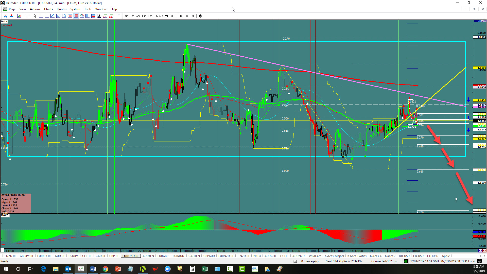Switch to the ETHUSD tab

pos(432,256)
